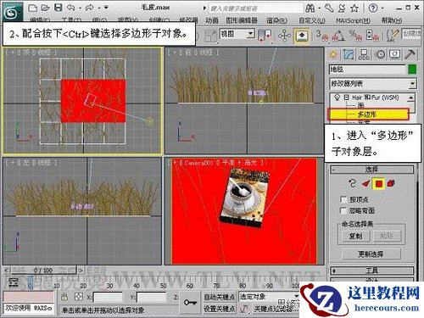The image size is (424, 318).
Task: Click the large key Set Keys icon
Action: 190,303
